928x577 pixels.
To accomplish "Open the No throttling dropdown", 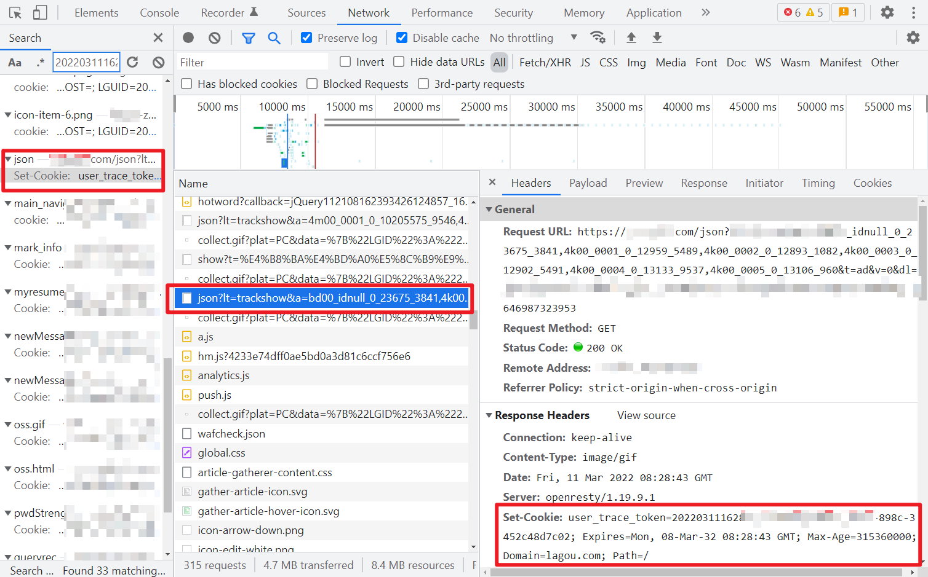I will pyautogui.click(x=534, y=37).
